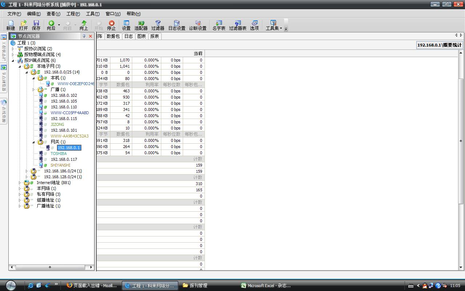Open the 适配器 (Adapter) settings icon
Screen dimensions: 465x291
(x=141, y=25)
